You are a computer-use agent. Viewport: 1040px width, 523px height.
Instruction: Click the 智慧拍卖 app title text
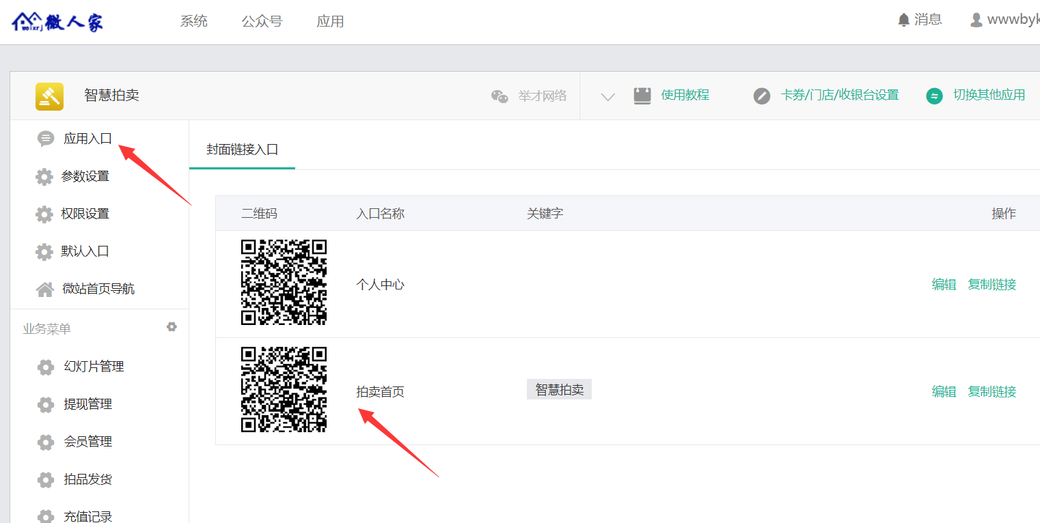(x=112, y=96)
